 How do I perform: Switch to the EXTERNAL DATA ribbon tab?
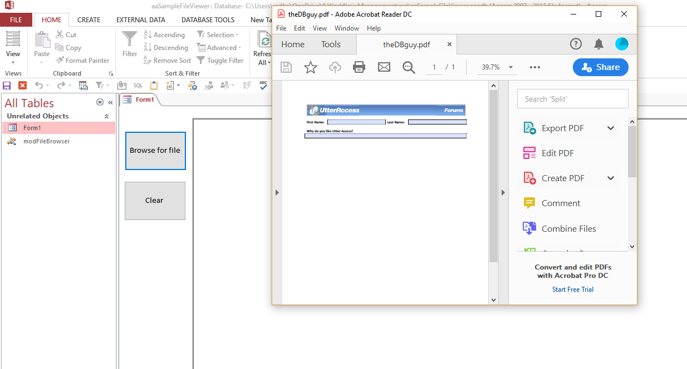(141, 19)
